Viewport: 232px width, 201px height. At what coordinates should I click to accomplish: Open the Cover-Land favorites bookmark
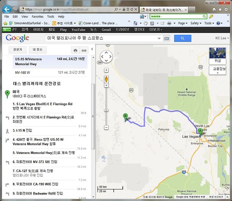[x=98, y=23]
